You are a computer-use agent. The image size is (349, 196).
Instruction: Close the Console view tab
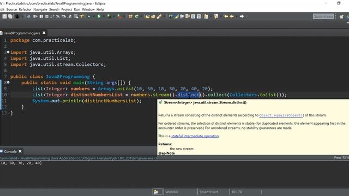[20, 151]
